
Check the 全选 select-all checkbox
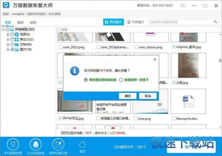[x=58, y=30]
